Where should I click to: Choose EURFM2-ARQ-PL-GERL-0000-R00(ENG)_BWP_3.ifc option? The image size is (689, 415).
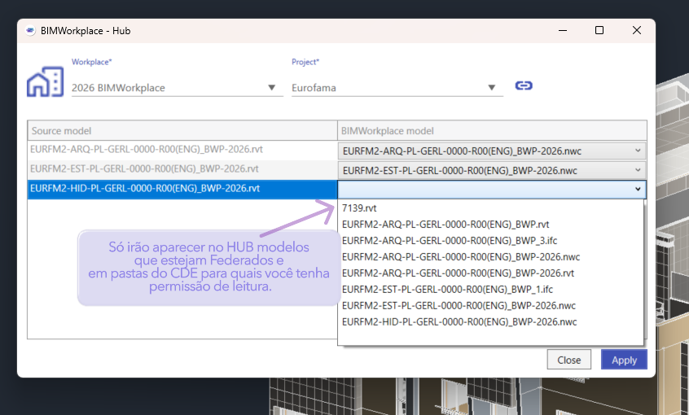click(490, 241)
